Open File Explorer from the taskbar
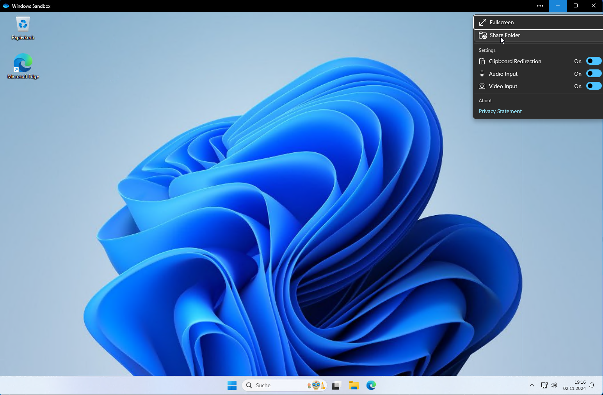The width and height of the screenshot is (603, 395). pos(354,385)
